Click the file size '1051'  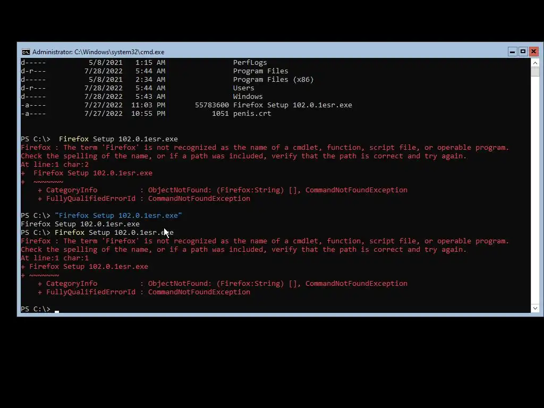220,114
